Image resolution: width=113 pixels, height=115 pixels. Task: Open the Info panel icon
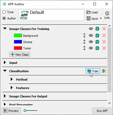pos(107,13)
